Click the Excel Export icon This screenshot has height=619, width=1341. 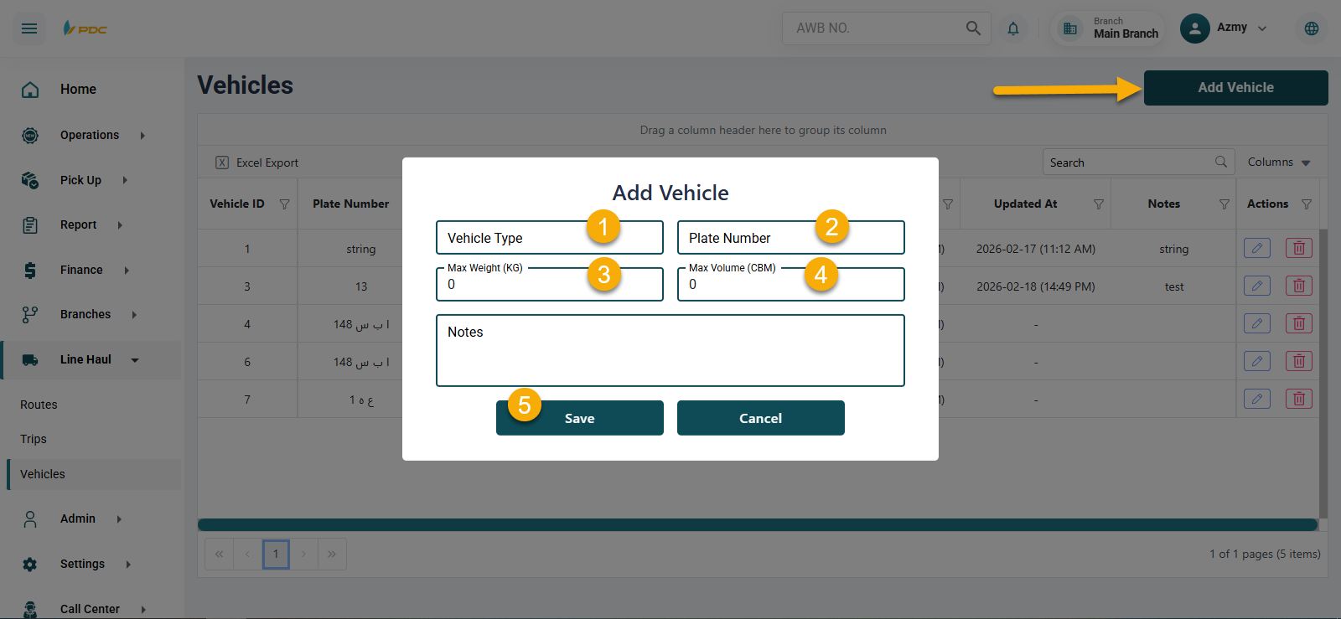click(222, 162)
